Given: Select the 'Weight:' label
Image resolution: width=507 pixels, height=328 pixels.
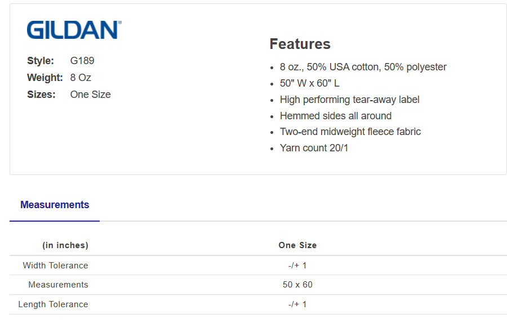Looking at the screenshot, I should tap(45, 78).
